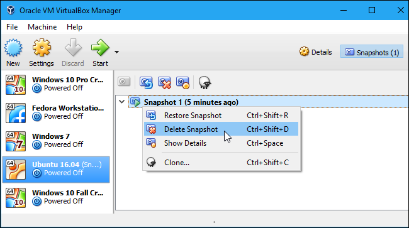
Task: Click the Windows 10 Pro OS icon
Action: [16, 85]
